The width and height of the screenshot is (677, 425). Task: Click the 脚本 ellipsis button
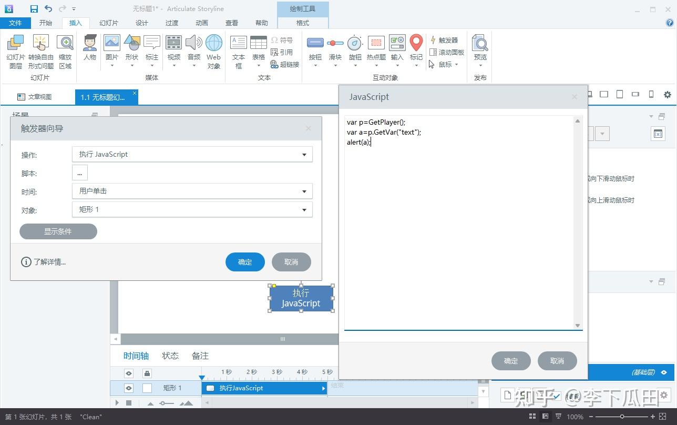pyautogui.click(x=79, y=173)
